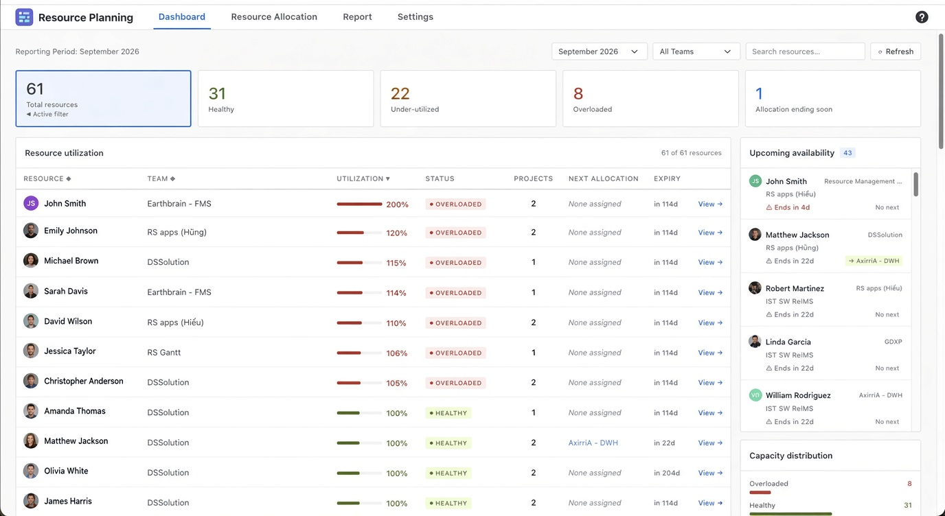The image size is (945, 516).
Task: Click warning icon in Robert Martinez's card
Action: point(769,314)
